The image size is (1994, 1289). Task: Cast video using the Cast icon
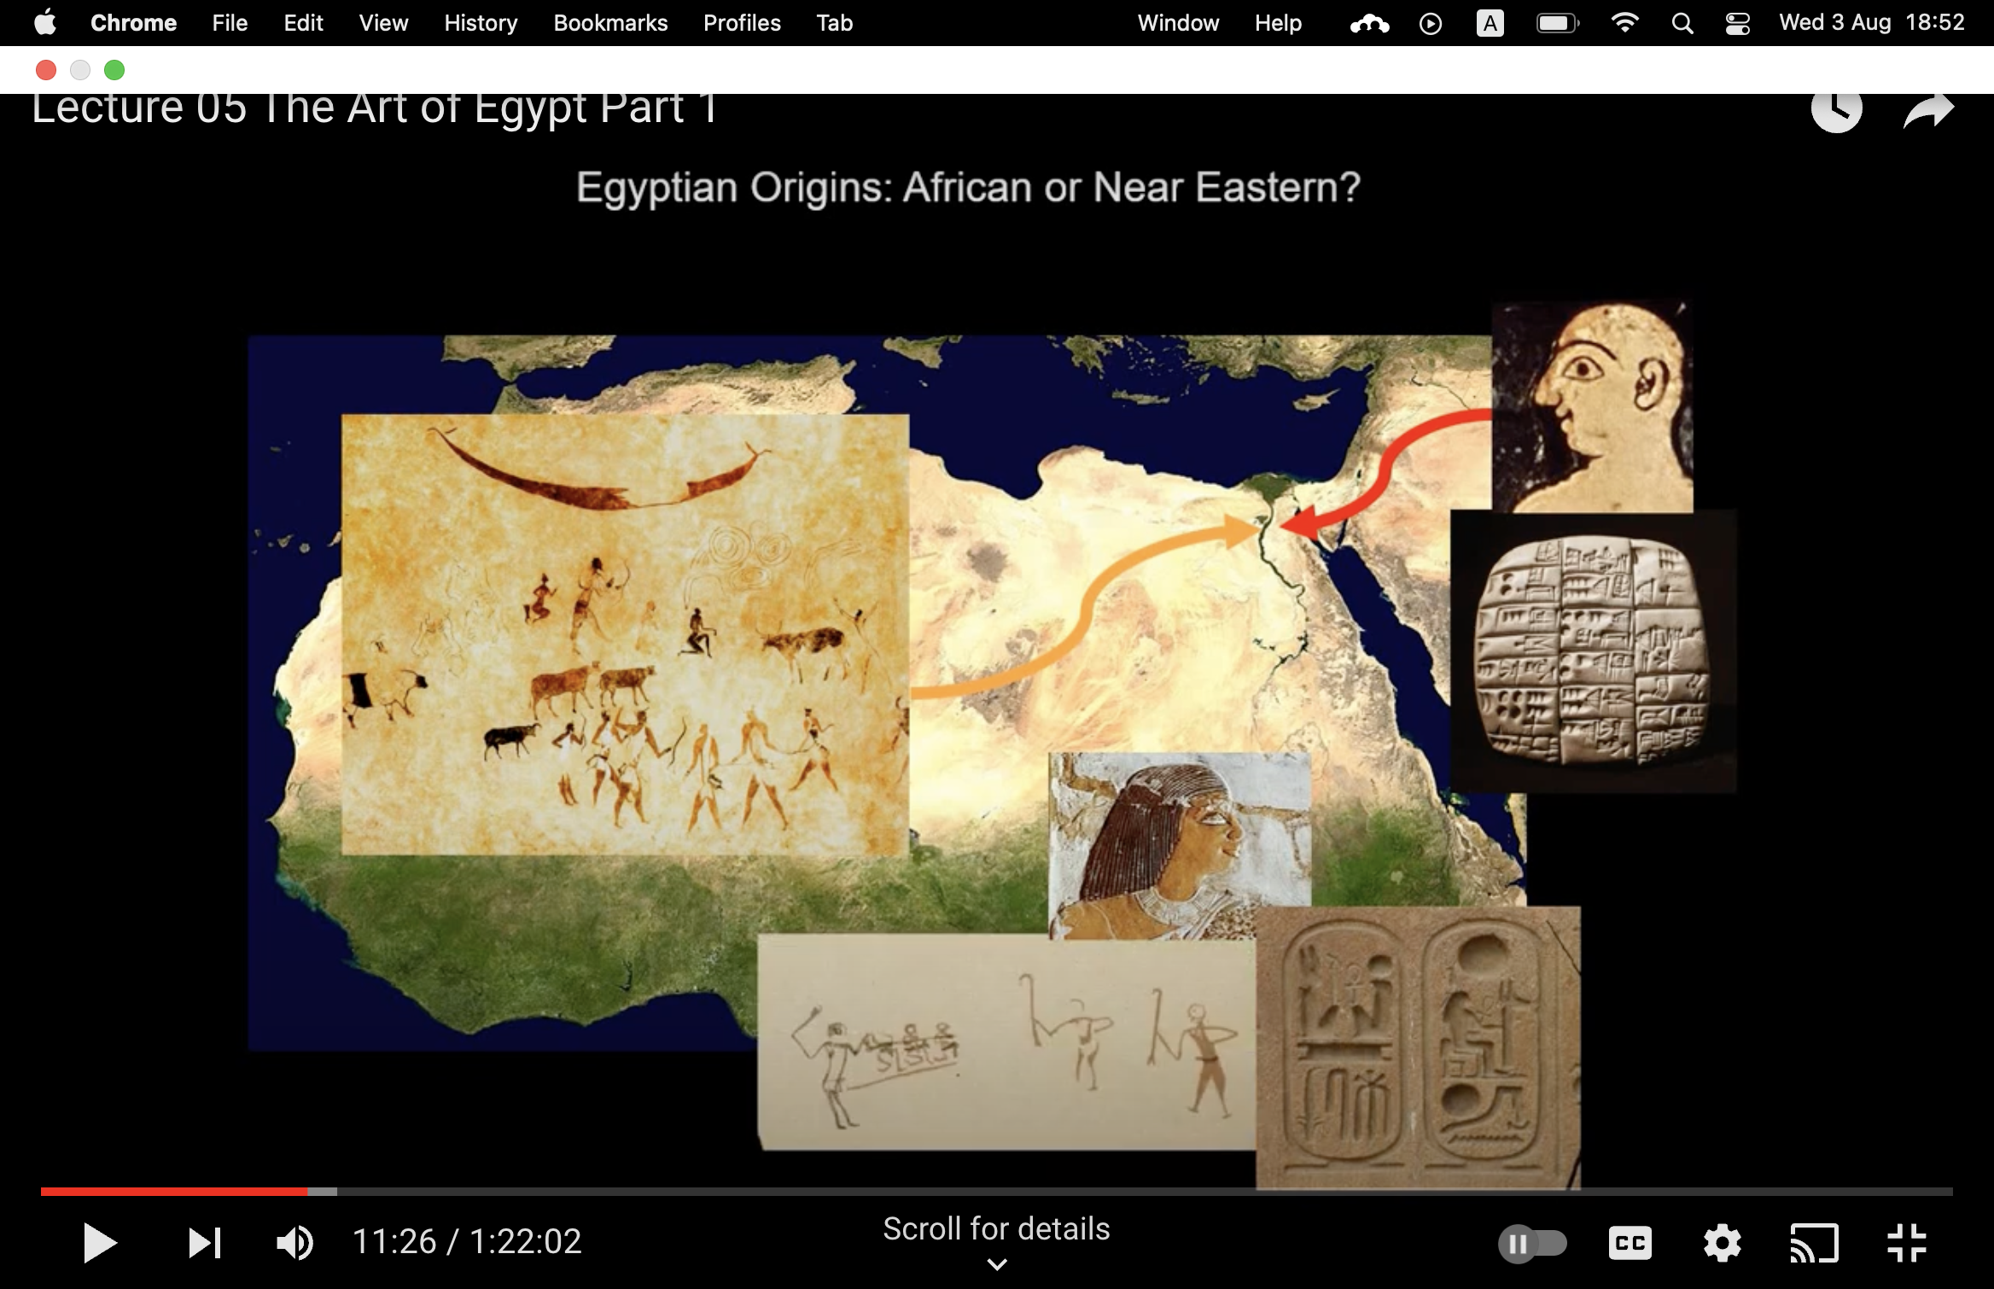(1814, 1243)
